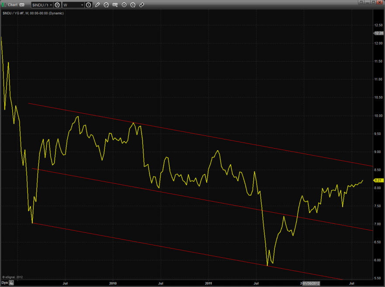
Task: Click the green chart window indicator icon
Action: coord(3,5)
